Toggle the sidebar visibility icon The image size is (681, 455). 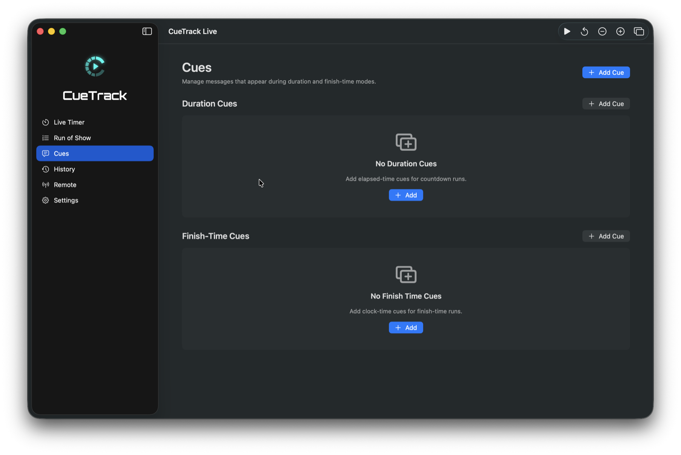(x=147, y=31)
